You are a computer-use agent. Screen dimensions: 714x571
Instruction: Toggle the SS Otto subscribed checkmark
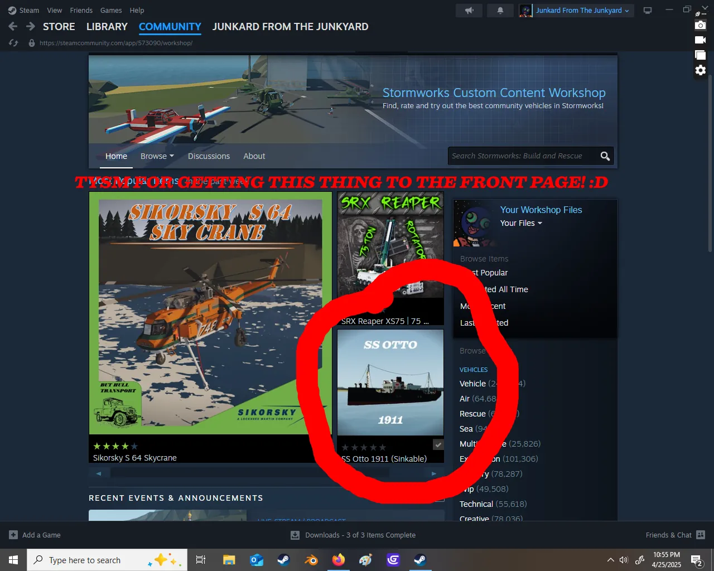point(438,444)
